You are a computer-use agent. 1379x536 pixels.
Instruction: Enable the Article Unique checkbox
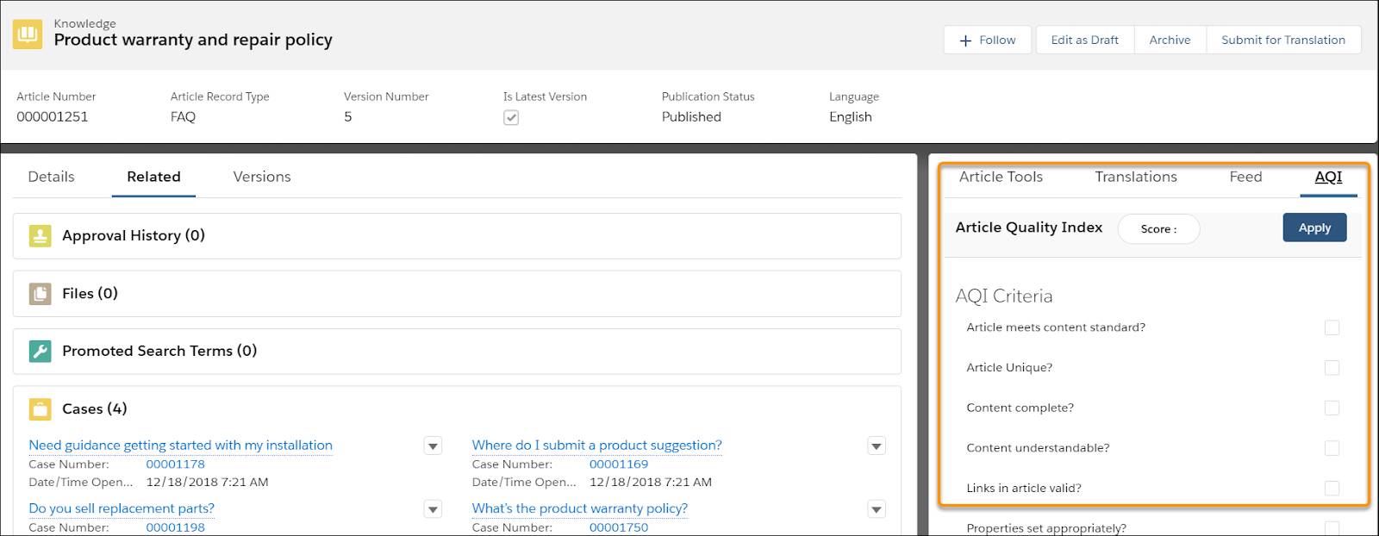(x=1332, y=368)
